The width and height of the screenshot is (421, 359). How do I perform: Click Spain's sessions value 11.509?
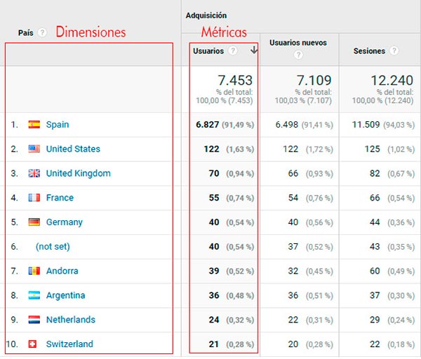tap(366, 125)
